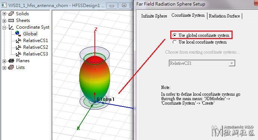Minimize the HFSSDesign1 model window
258x140 pixels.
coord(112,6)
